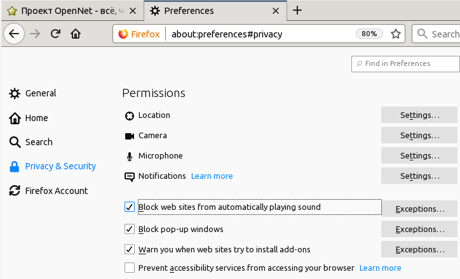Enable Prevent accessibility services checkbox

(130, 268)
